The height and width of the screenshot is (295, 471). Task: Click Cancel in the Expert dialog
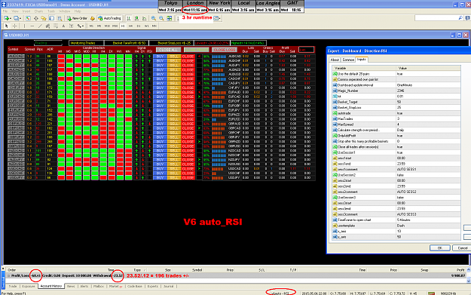coord(462,248)
